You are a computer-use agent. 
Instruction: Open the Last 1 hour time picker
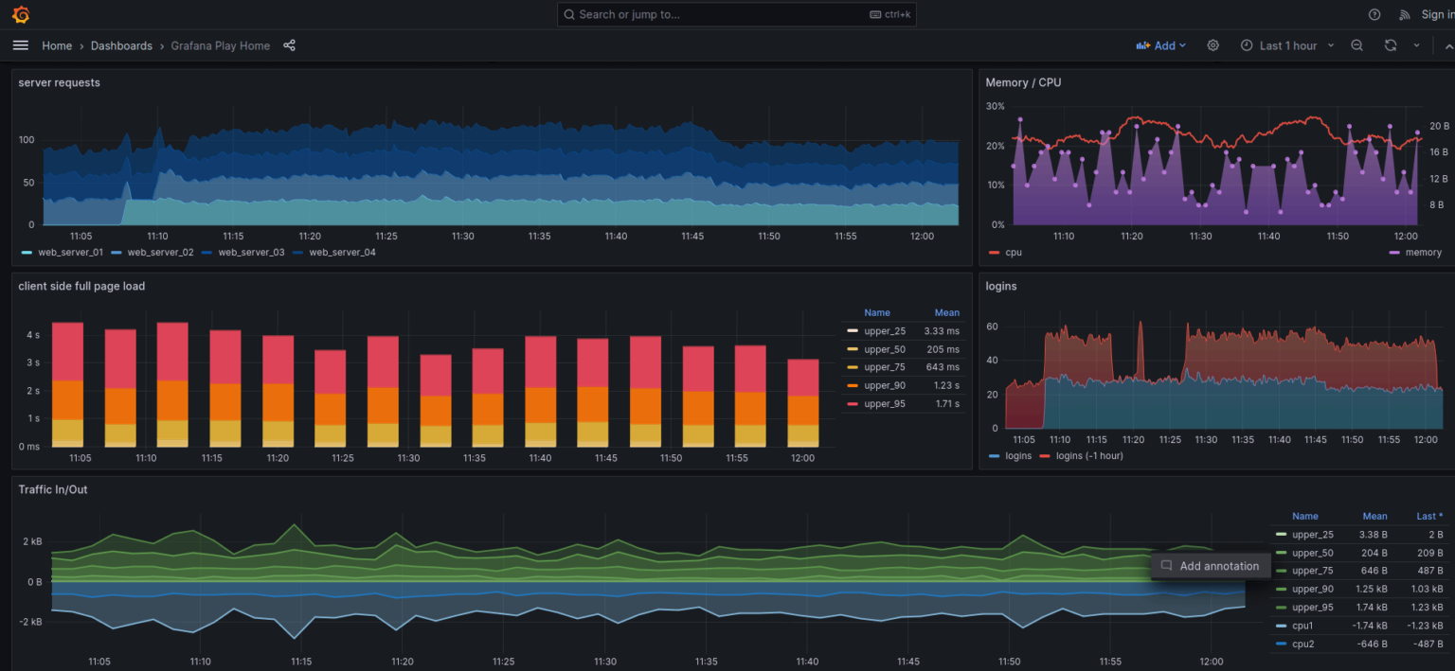(1285, 44)
